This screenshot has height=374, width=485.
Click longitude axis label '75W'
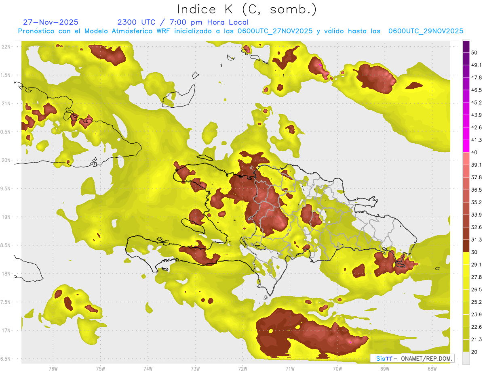click(101, 369)
